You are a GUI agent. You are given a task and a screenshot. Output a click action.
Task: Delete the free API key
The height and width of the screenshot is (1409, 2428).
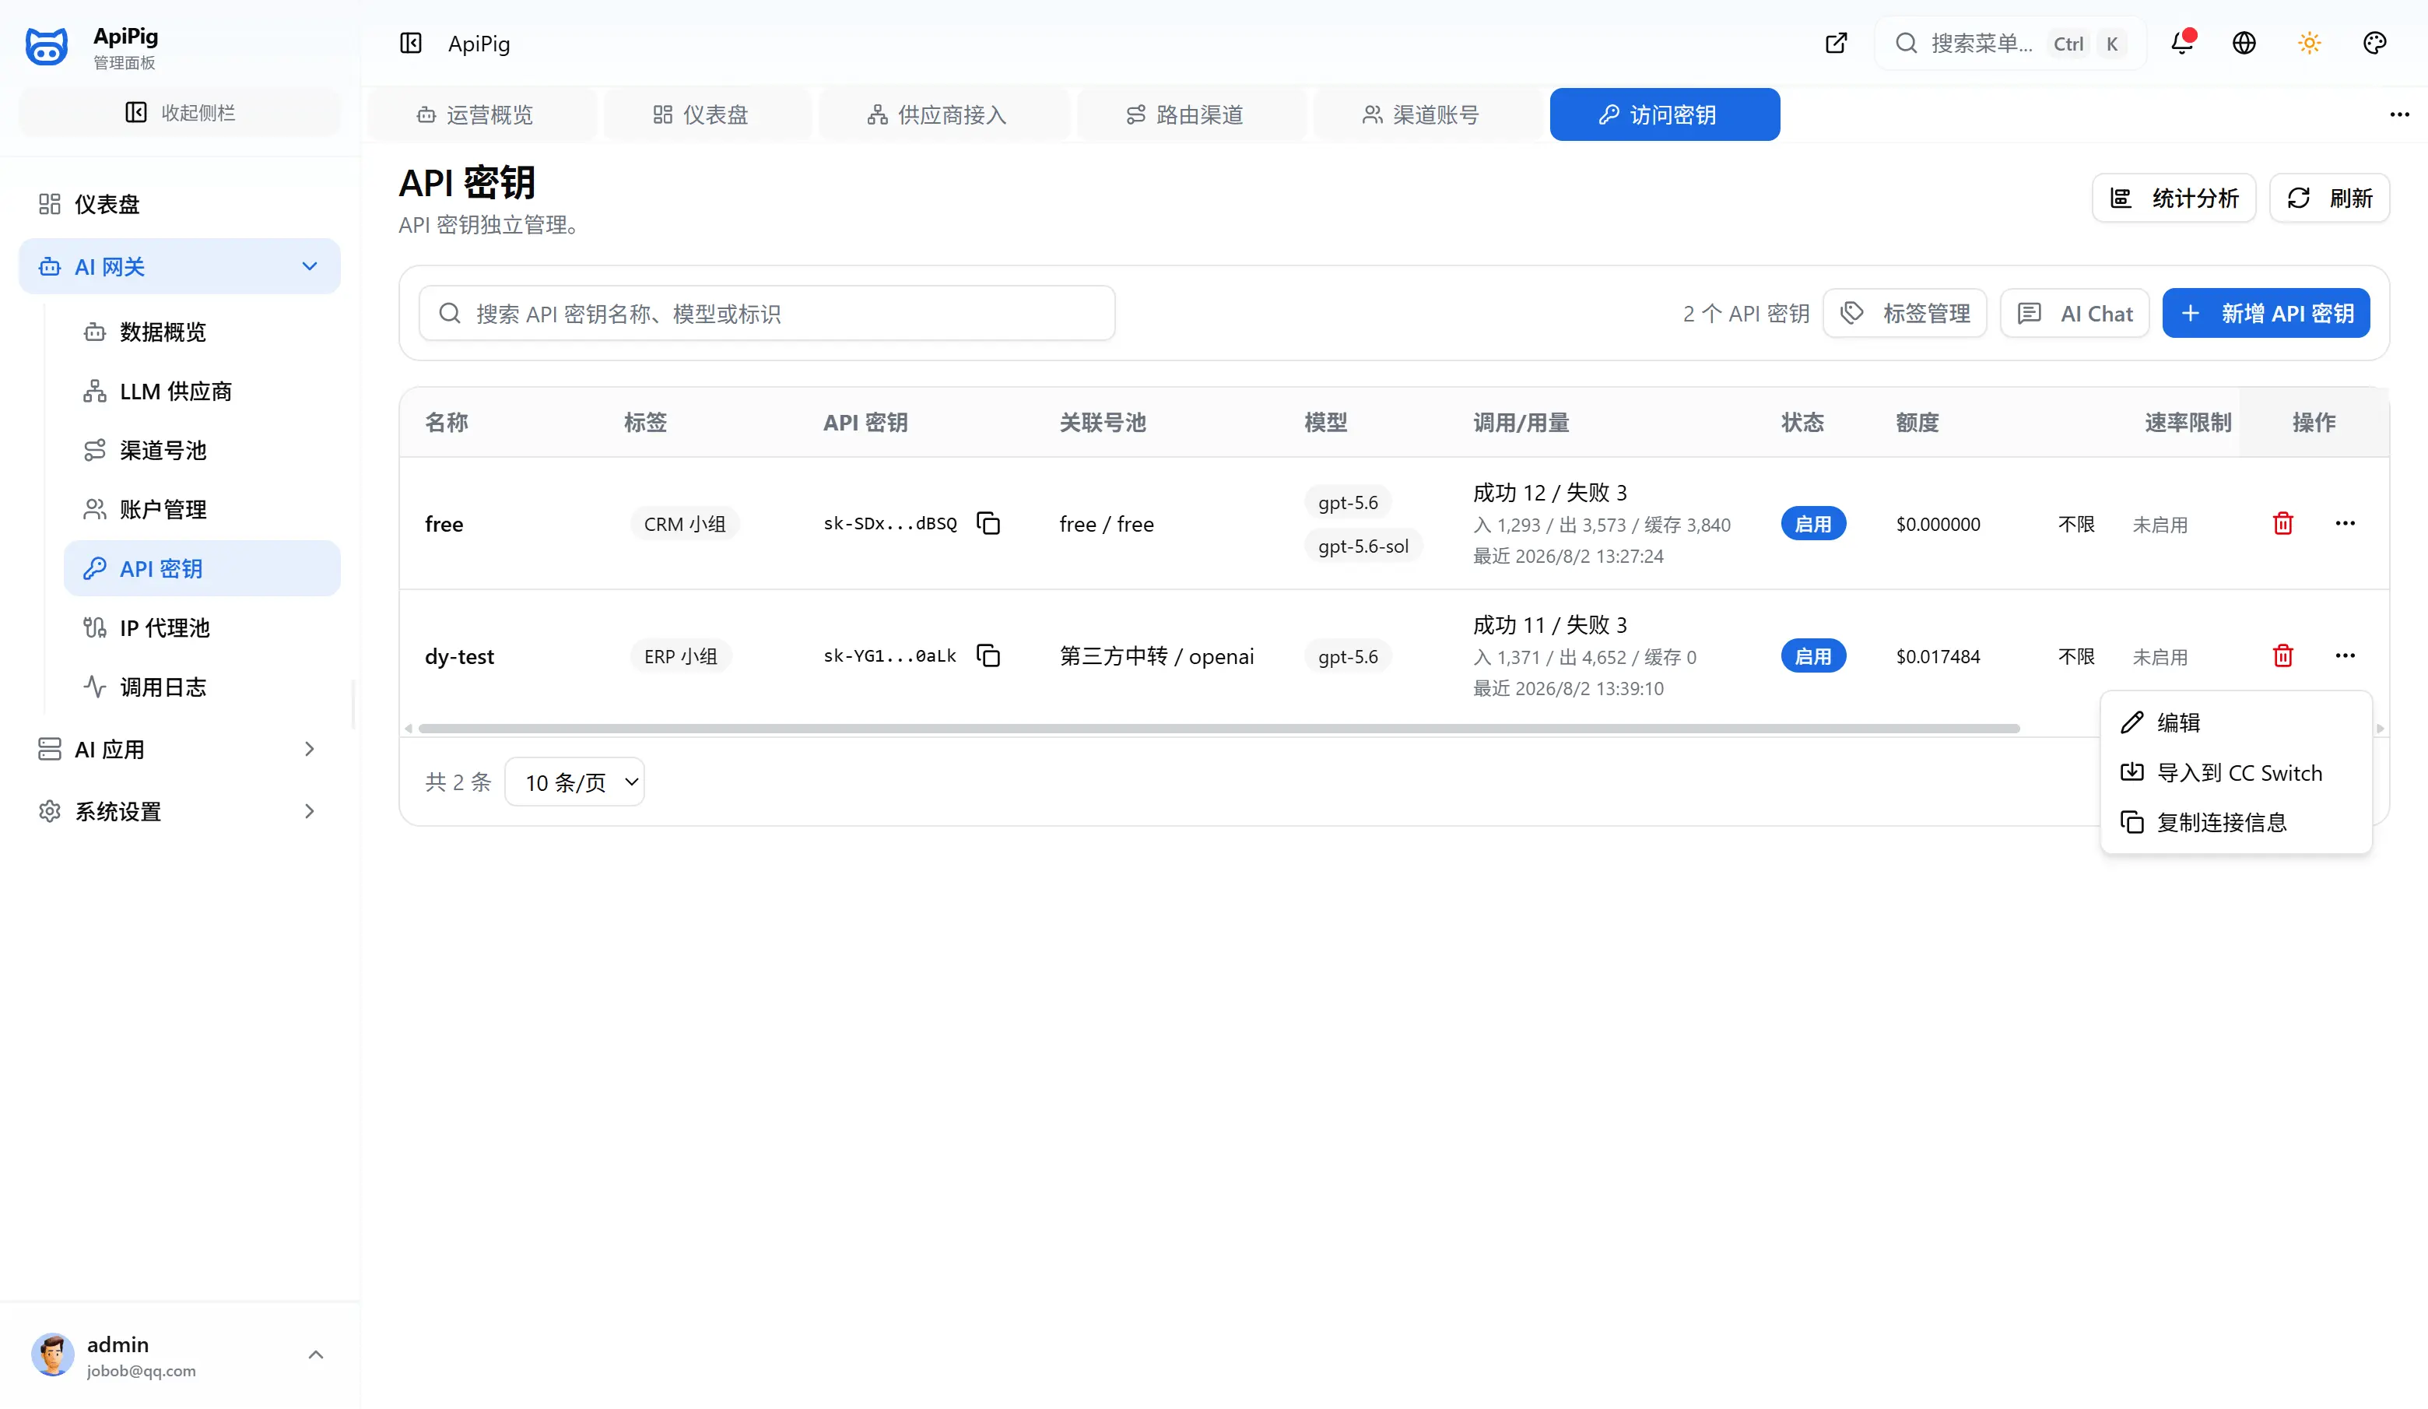click(x=2282, y=523)
